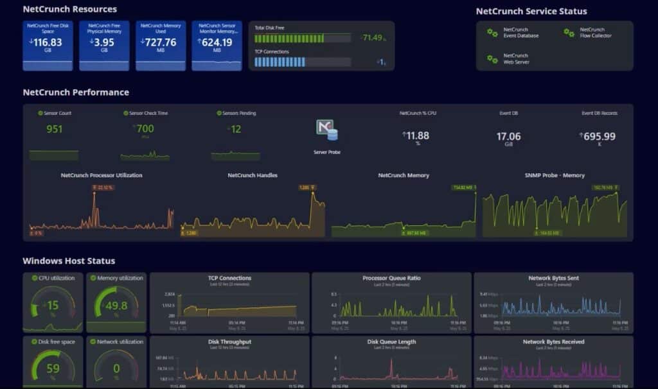Click the Sensor Count value 951
The width and height of the screenshot is (658, 389).
click(55, 129)
